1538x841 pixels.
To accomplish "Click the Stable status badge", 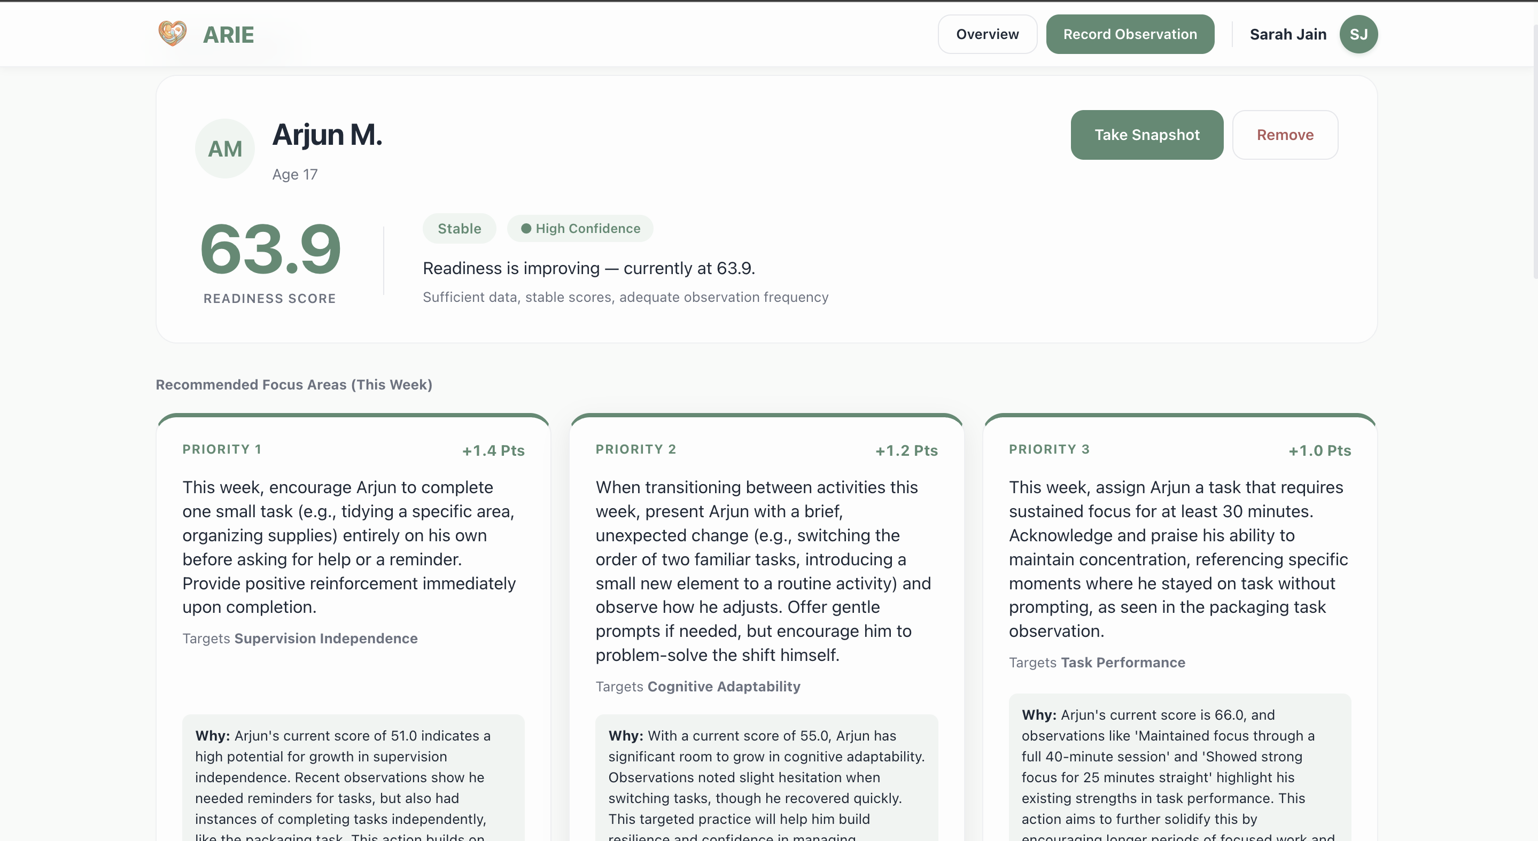I will coord(459,229).
